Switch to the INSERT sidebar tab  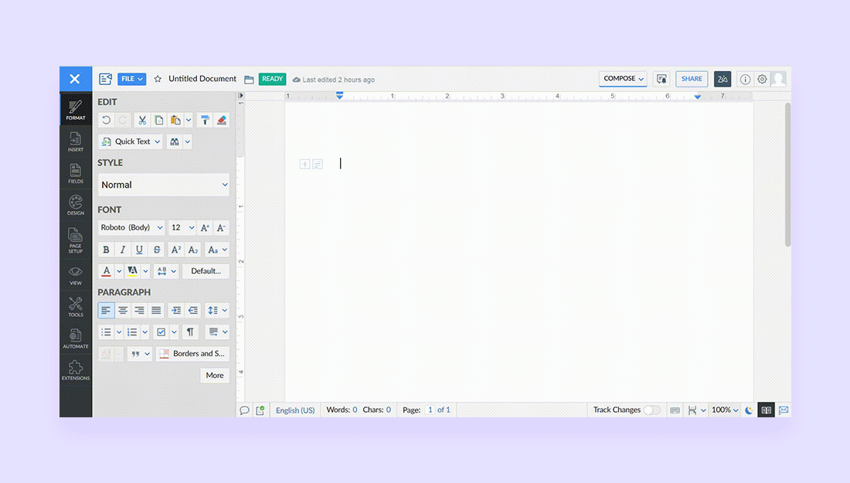point(75,140)
